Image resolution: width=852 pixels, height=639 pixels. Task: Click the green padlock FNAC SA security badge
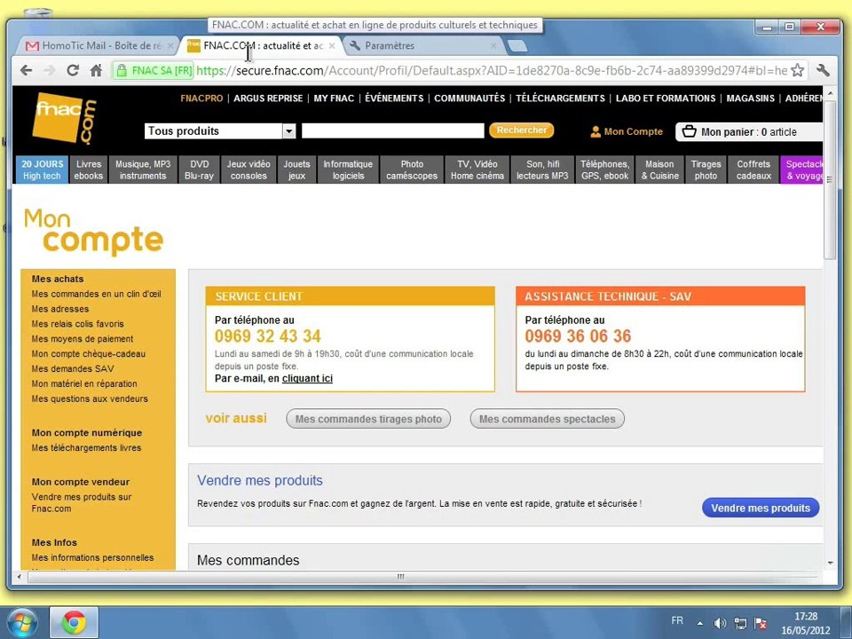pyautogui.click(x=154, y=71)
